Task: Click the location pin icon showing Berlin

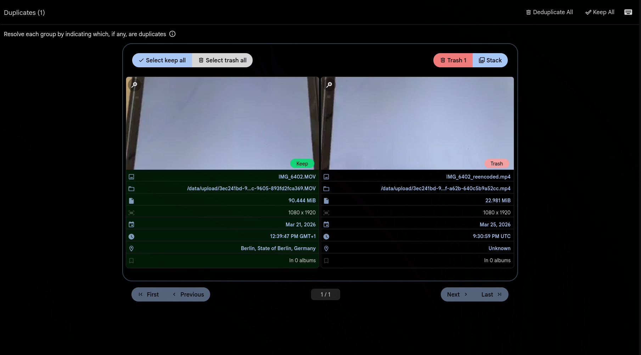Action: [x=131, y=248]
